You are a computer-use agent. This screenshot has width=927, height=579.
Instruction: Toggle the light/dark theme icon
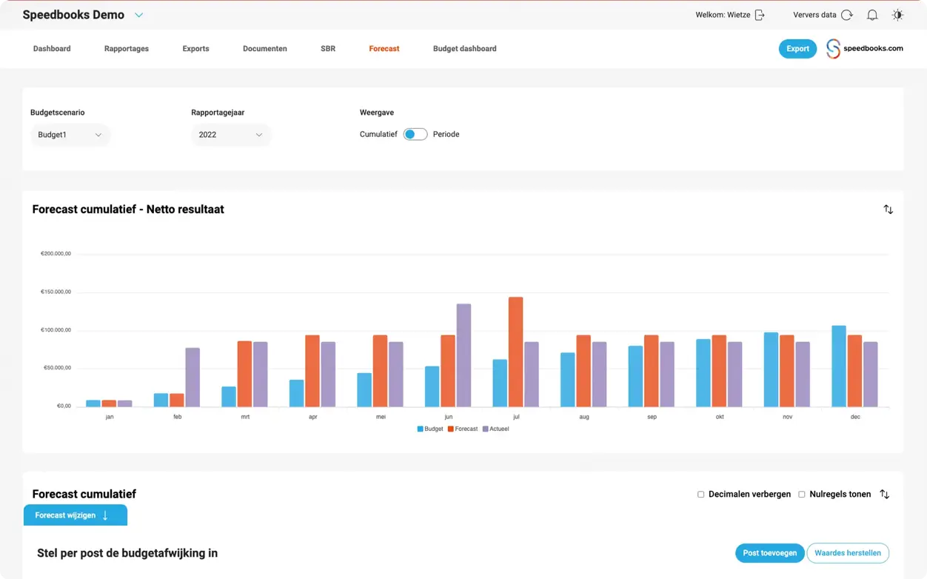click(x=897, y=15)
